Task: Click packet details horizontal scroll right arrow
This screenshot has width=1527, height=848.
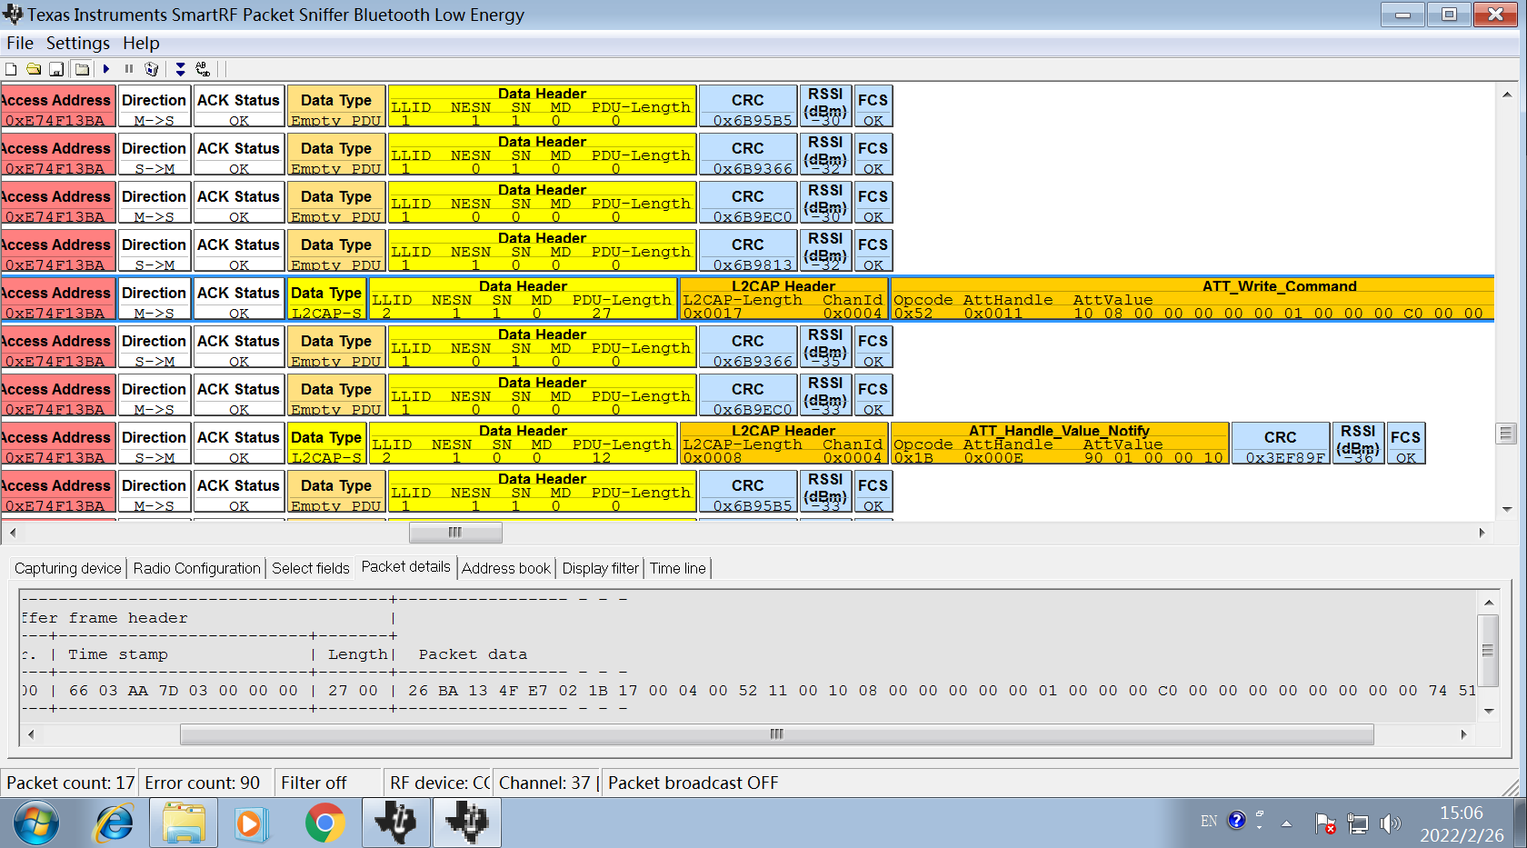Action: point(1463,734)
